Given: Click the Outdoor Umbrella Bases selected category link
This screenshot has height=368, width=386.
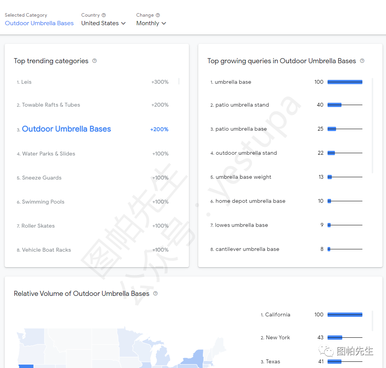Looking at the screenshot, I should [39, 23].
